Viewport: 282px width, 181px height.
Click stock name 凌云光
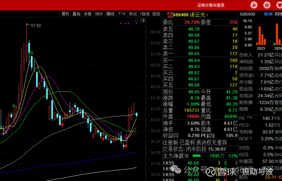tap(197, 15)
